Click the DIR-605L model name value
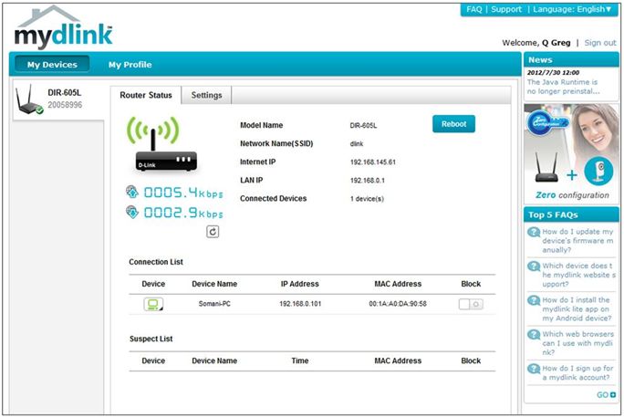The image size is (624, 418). point(363,125)
